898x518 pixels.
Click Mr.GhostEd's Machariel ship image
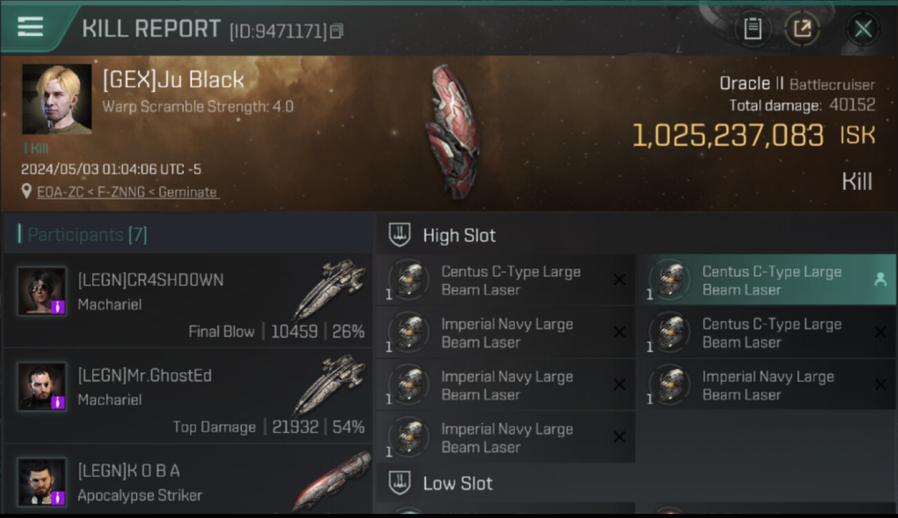(329, 385)
